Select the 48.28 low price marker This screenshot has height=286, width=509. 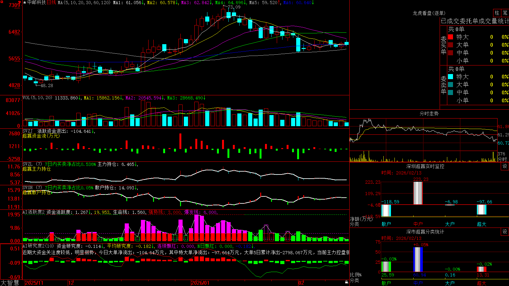coord(47,85)
